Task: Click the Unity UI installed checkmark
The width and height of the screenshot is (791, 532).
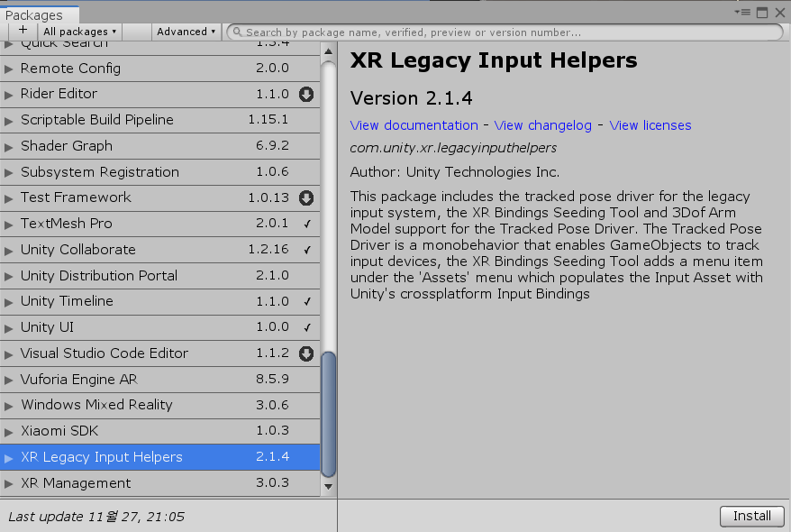Action: tap(307, 327)
